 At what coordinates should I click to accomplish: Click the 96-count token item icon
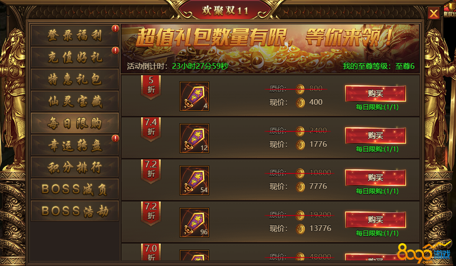click(194, 223)
